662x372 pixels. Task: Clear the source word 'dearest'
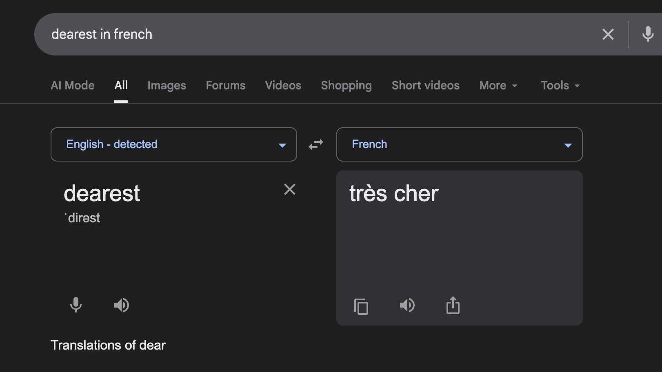(x=290, y=189)
